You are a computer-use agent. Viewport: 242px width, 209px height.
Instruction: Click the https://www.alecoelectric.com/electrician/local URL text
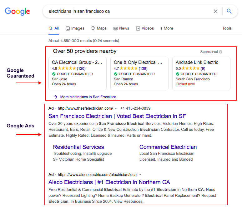(x=98, y=175)
